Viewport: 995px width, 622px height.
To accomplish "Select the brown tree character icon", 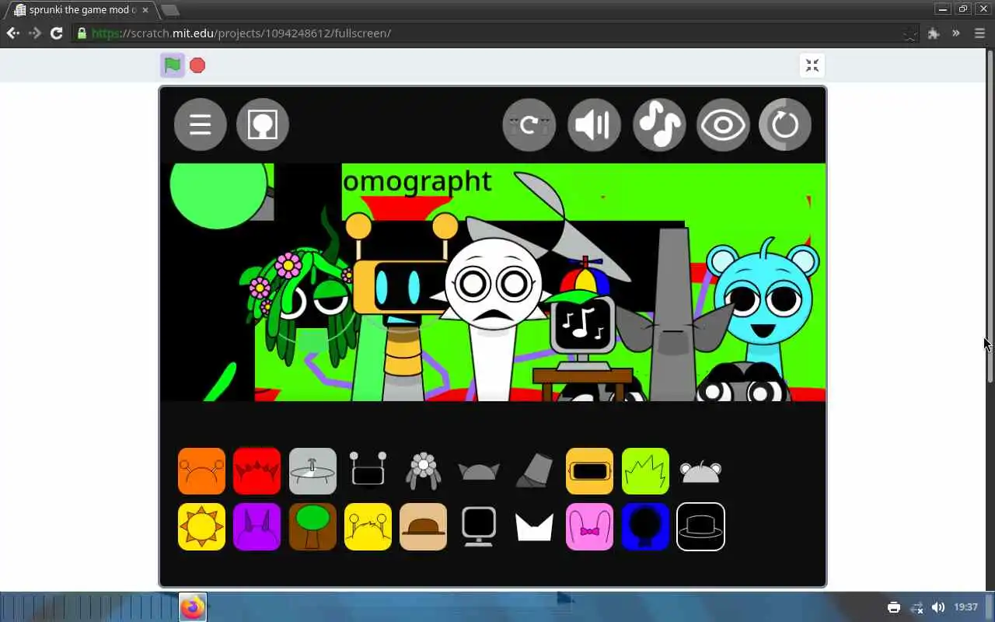I will click(312, 526).
